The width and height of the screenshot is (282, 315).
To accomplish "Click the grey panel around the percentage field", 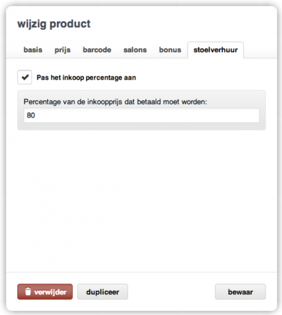I will click(x=141, y=126).
